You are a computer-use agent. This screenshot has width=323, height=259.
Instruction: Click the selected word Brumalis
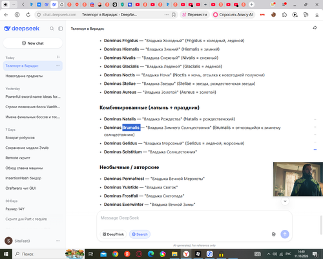pos(131,128)
